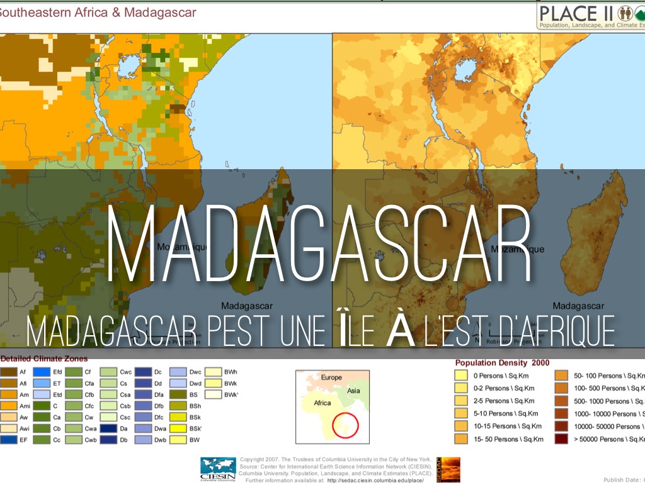The image size is (645, 483).
Task: Click the red circle on locator map
Action: (x=344, y=425)
